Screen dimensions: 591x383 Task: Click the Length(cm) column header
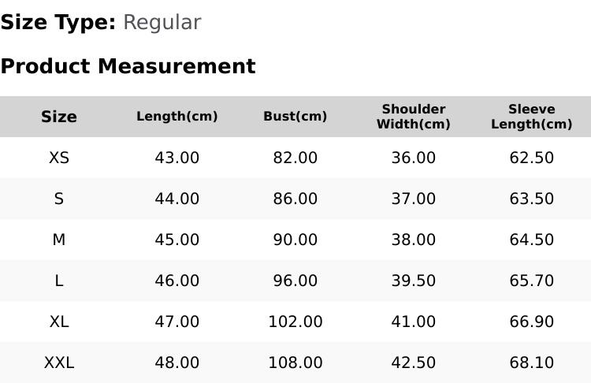[177, 117]
